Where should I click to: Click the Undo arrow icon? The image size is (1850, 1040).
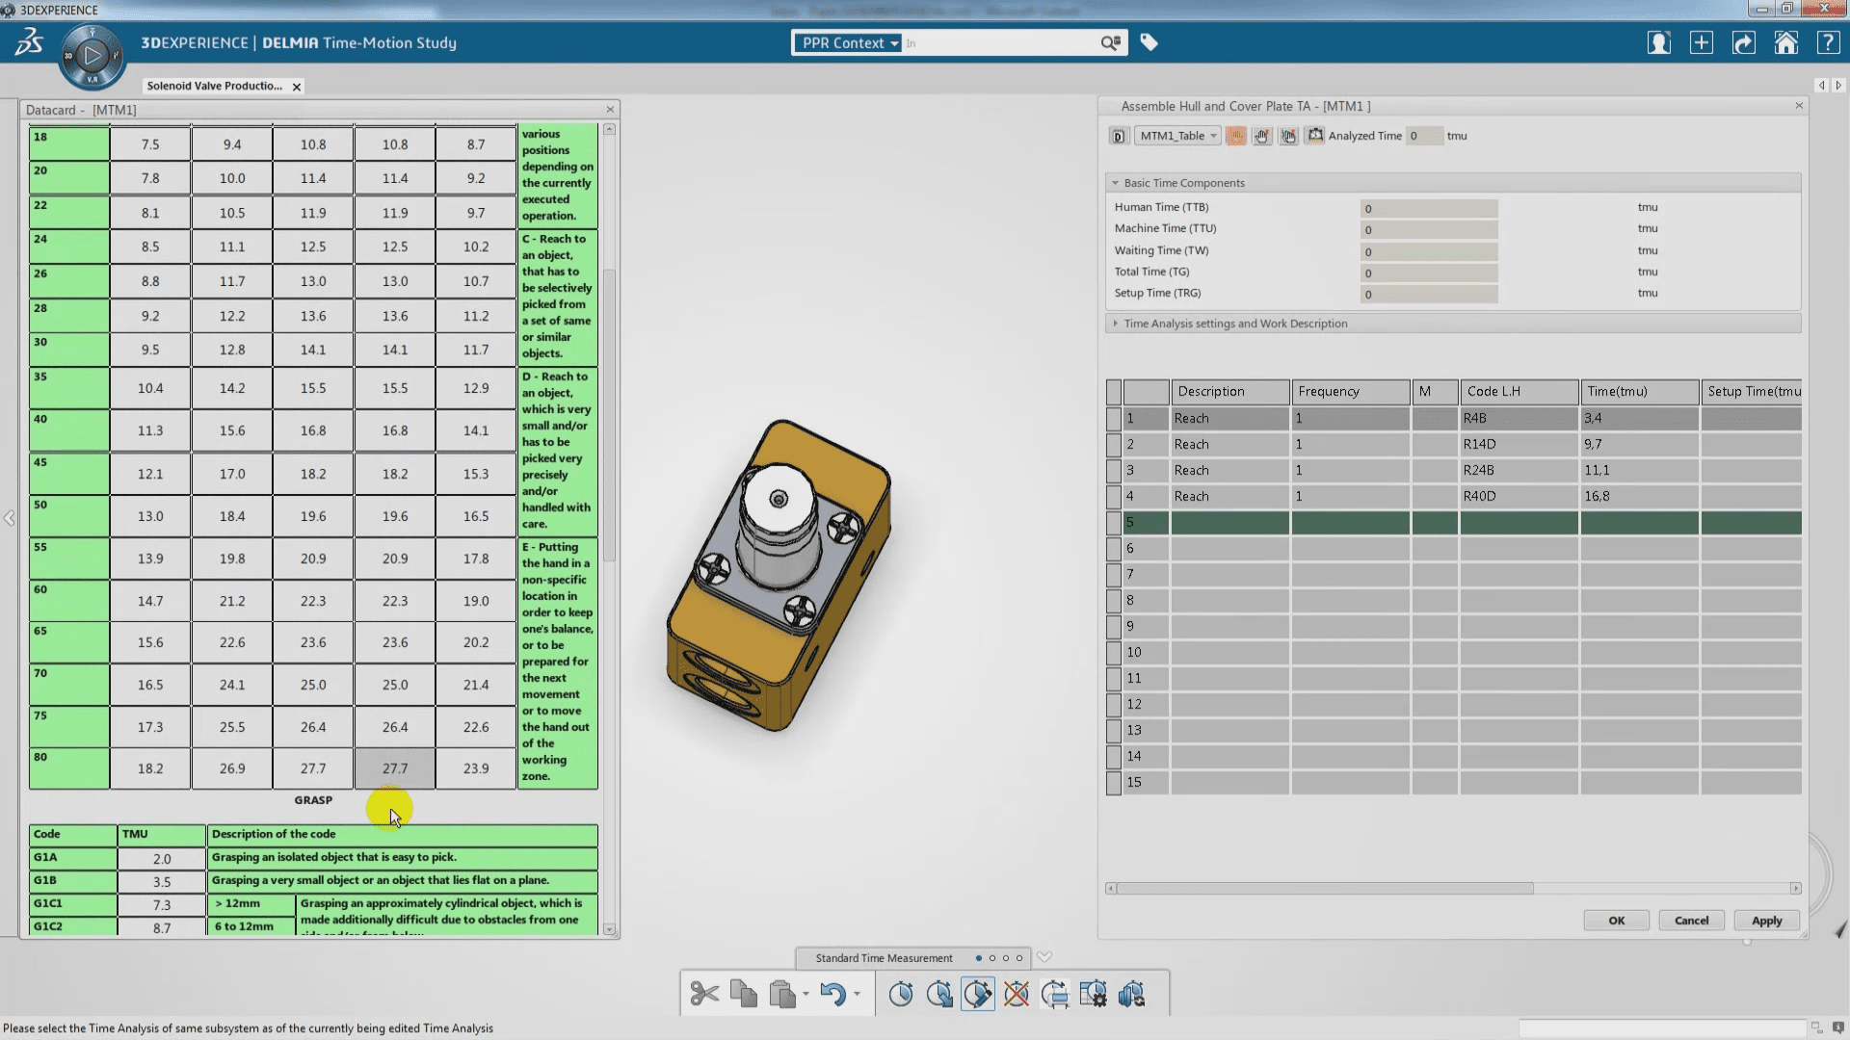[832, 994]
